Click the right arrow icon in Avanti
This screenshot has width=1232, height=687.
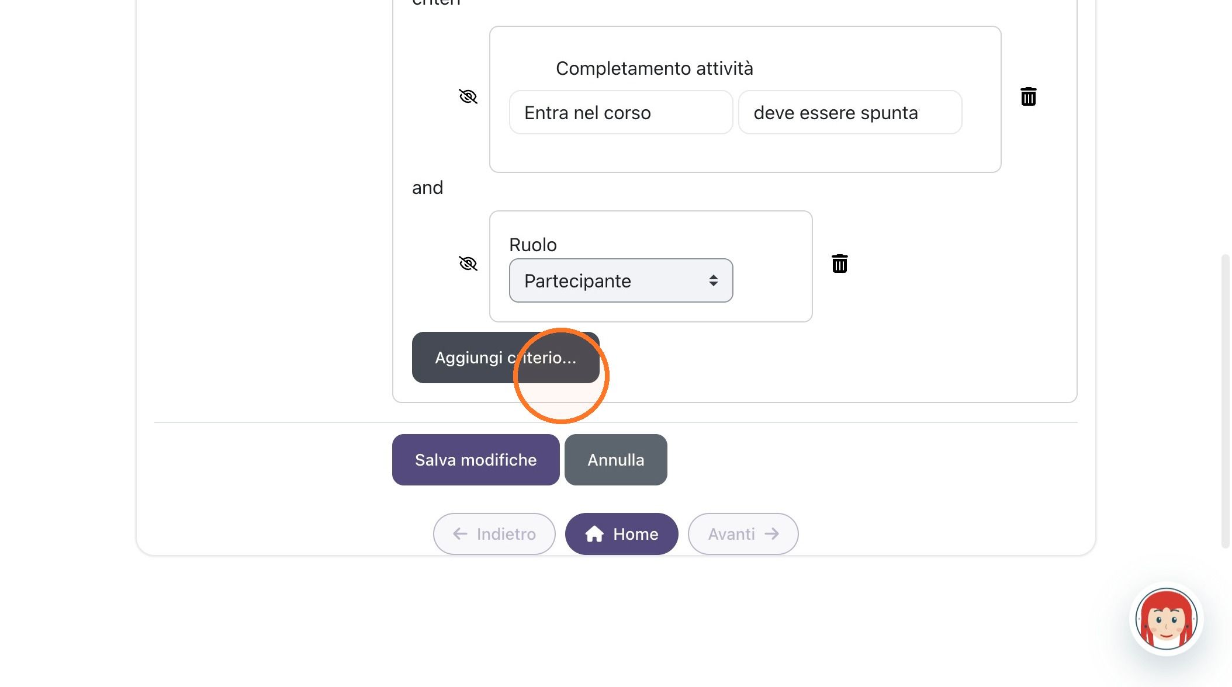coord(772,534)
